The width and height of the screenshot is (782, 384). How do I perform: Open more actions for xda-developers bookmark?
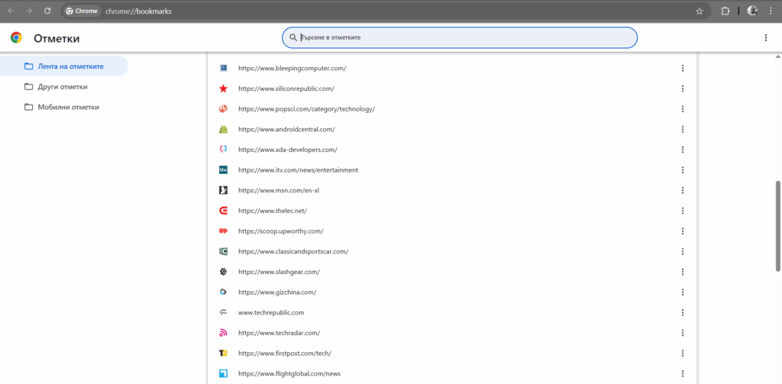coord(683,150)
